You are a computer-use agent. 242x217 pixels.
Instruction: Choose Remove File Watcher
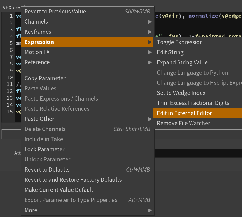(198, 124)
